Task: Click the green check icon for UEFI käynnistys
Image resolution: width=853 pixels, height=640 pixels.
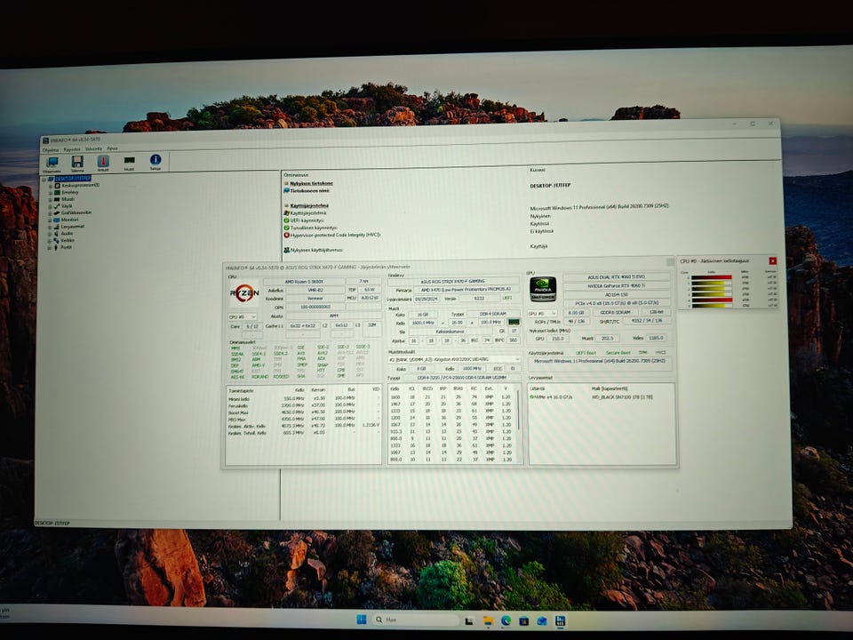Action: click(x=286, y=220)
